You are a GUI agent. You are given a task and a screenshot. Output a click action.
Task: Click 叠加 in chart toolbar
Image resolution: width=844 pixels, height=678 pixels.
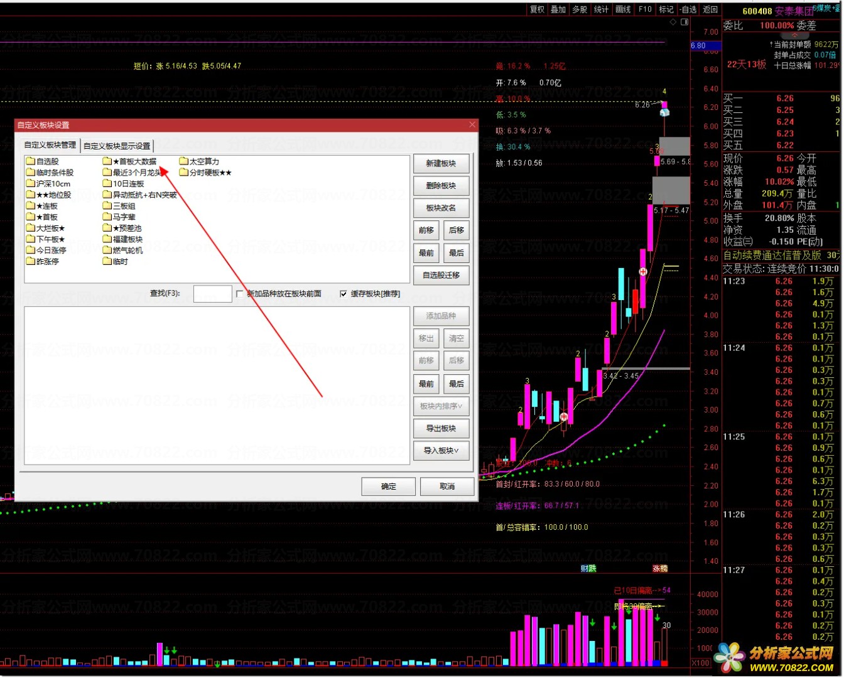coord(558,9)
